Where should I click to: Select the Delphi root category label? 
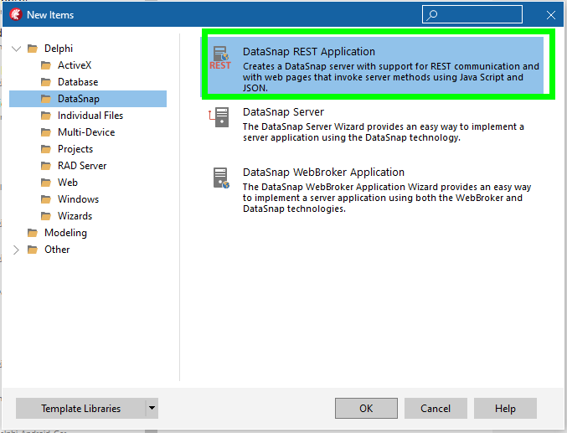coord(59,49)
